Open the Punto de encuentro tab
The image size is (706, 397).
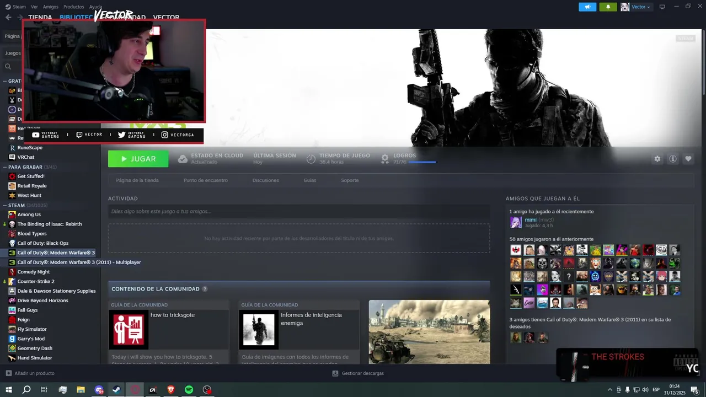coord(206,180)
